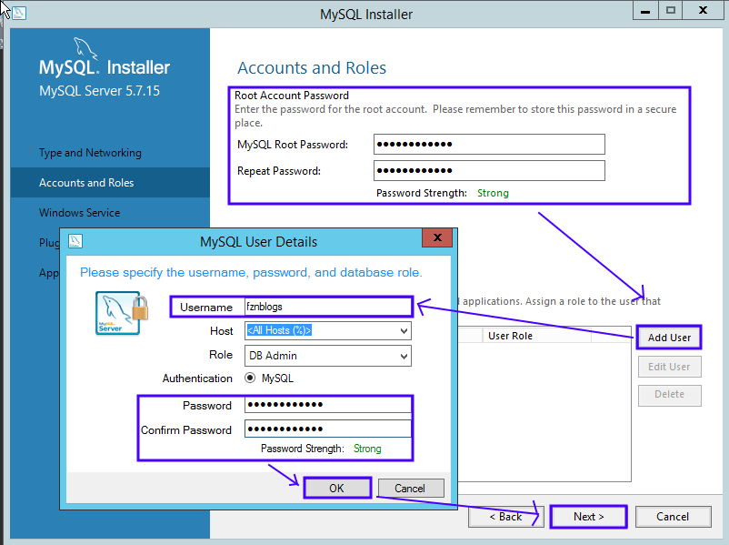Click the User Role column header
Screen dimensions: 729x545
pos(537,336)
